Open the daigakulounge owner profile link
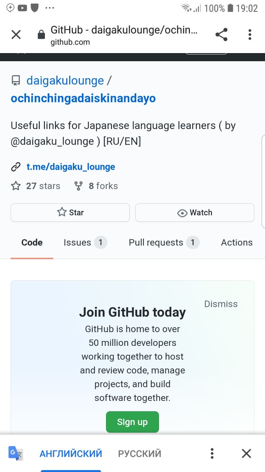The image size is (265, 472). point(65,80)
